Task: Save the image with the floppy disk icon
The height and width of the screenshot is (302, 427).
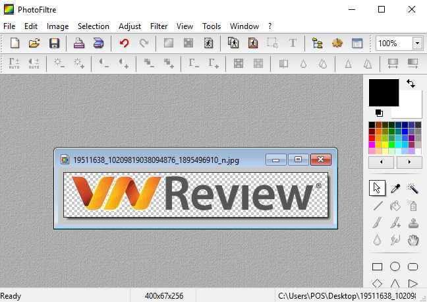Action: coord(54,44)
